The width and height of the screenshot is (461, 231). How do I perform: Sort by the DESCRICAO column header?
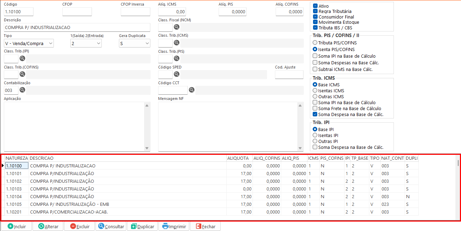pyautogui.click(x=128, y=158)
